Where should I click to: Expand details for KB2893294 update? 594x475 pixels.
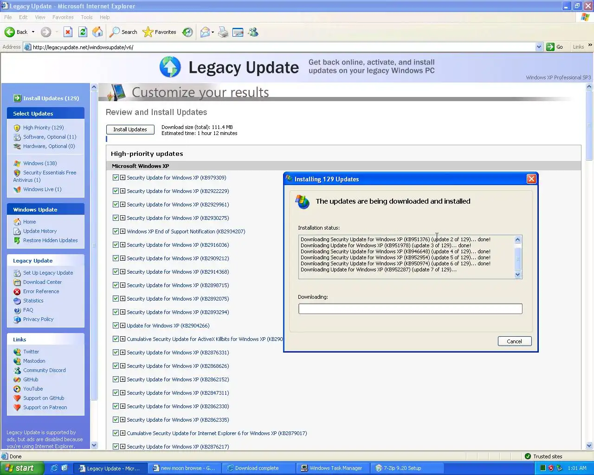123,312
